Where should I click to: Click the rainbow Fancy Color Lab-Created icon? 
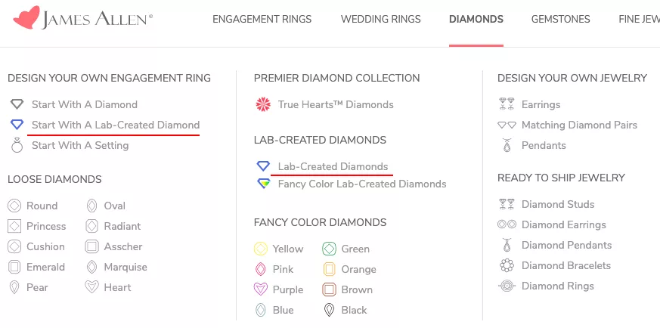click(x=264, y=184)
